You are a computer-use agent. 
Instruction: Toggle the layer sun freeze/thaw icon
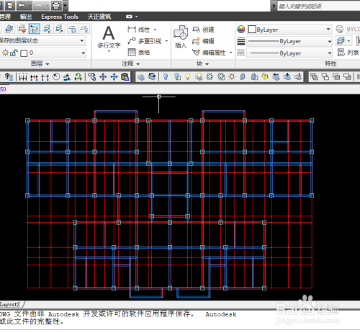tap(5, 53)
